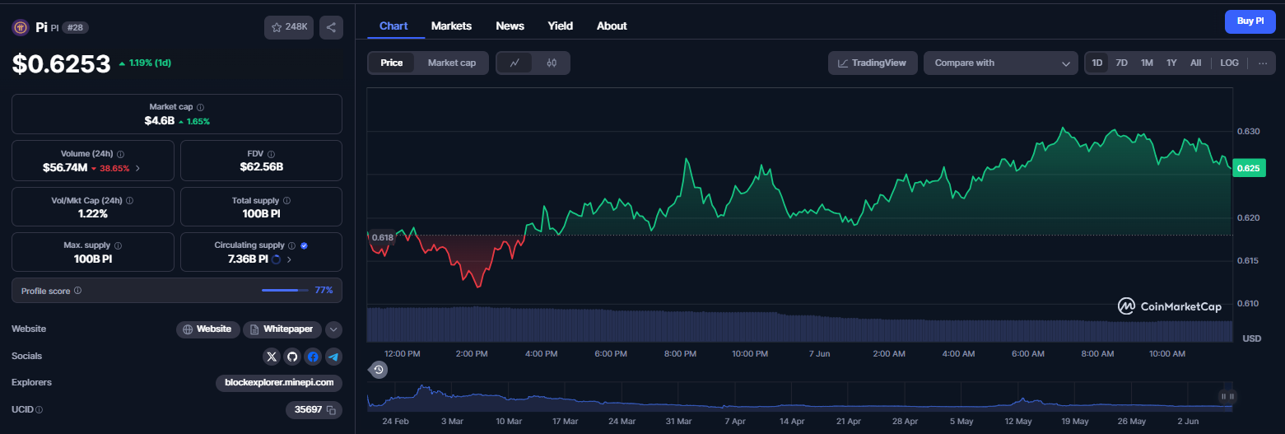1285x434 pixels.
Task: Copy the UCID 35697 value
Action: 331,409
